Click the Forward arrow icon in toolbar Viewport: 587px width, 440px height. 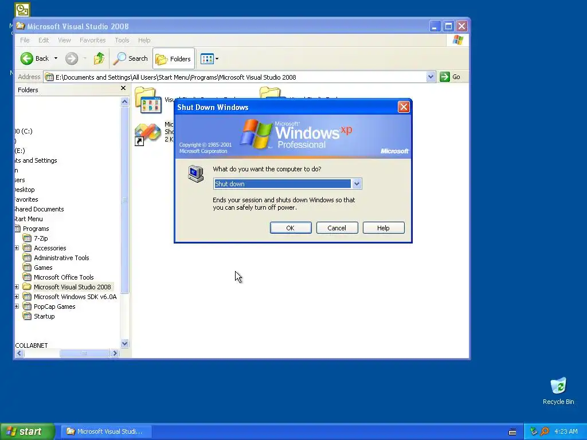tap(72, 58)
